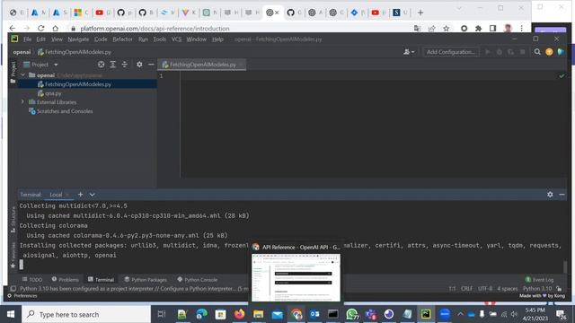The width and height of the screenshot is (575, 323).
Task: Click the Stop square icon in run toolbar
Action: (x=523, y=52)
